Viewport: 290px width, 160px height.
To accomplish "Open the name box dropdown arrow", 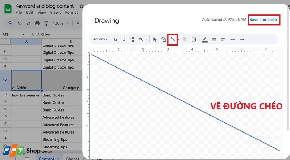I will [23, 34].
